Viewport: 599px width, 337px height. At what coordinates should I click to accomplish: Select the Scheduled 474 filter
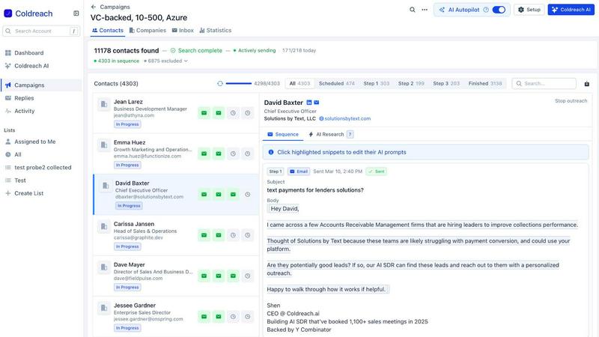point(336,84)
